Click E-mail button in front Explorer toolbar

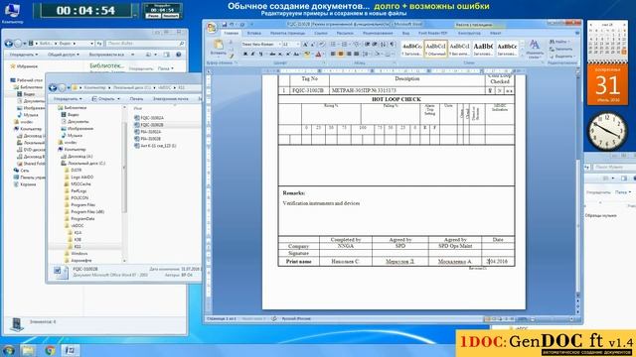(170, 99)
